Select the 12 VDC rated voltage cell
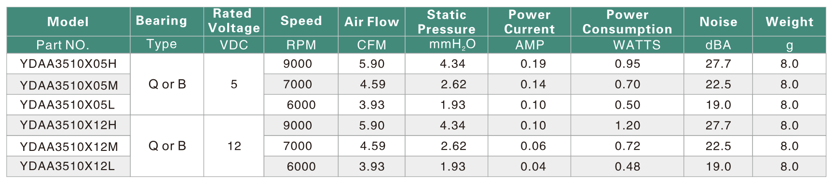This screenshot has height=185, width=834. (x=234, y=146)
